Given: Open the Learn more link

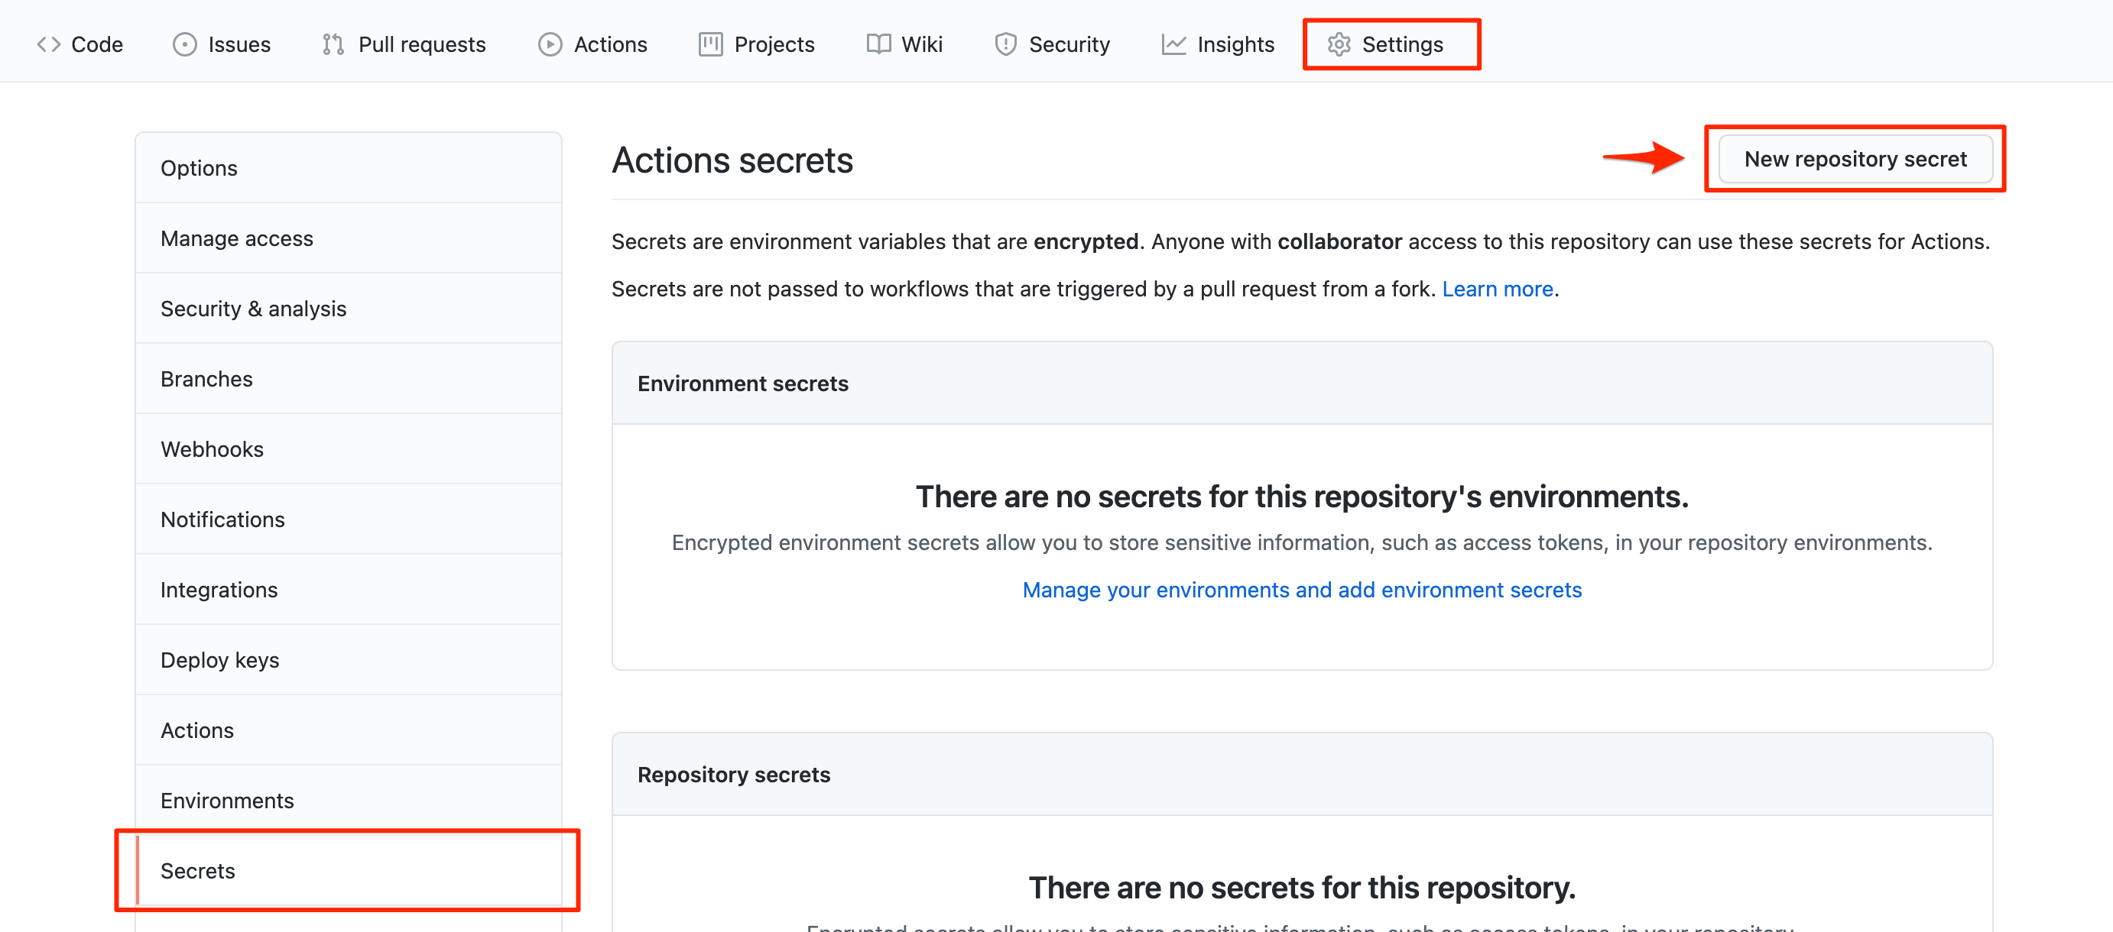Looking at the screenshot, I should click(x=1497, y=290).
